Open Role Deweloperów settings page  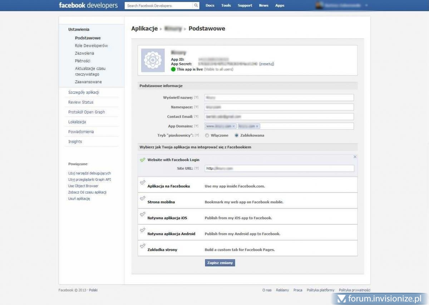(91, 46)
